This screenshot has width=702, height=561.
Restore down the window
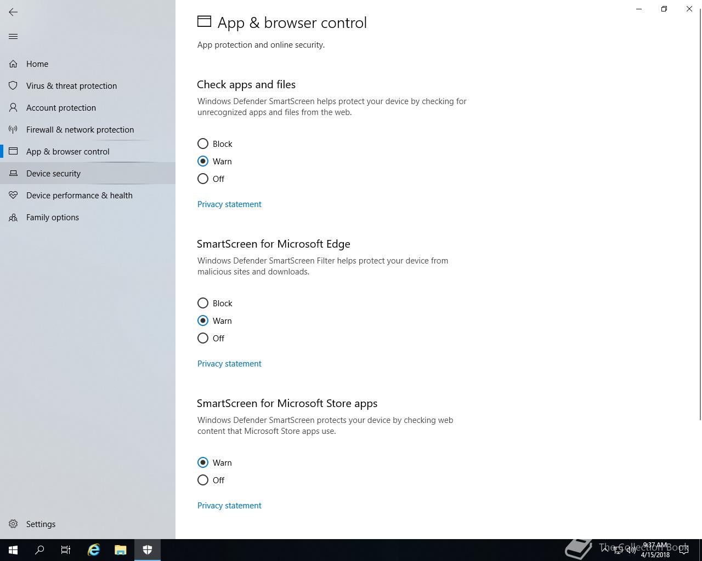click(x=664, y=9)
